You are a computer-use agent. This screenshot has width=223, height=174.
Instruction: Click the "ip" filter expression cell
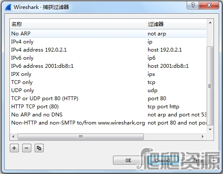(150, 42)
